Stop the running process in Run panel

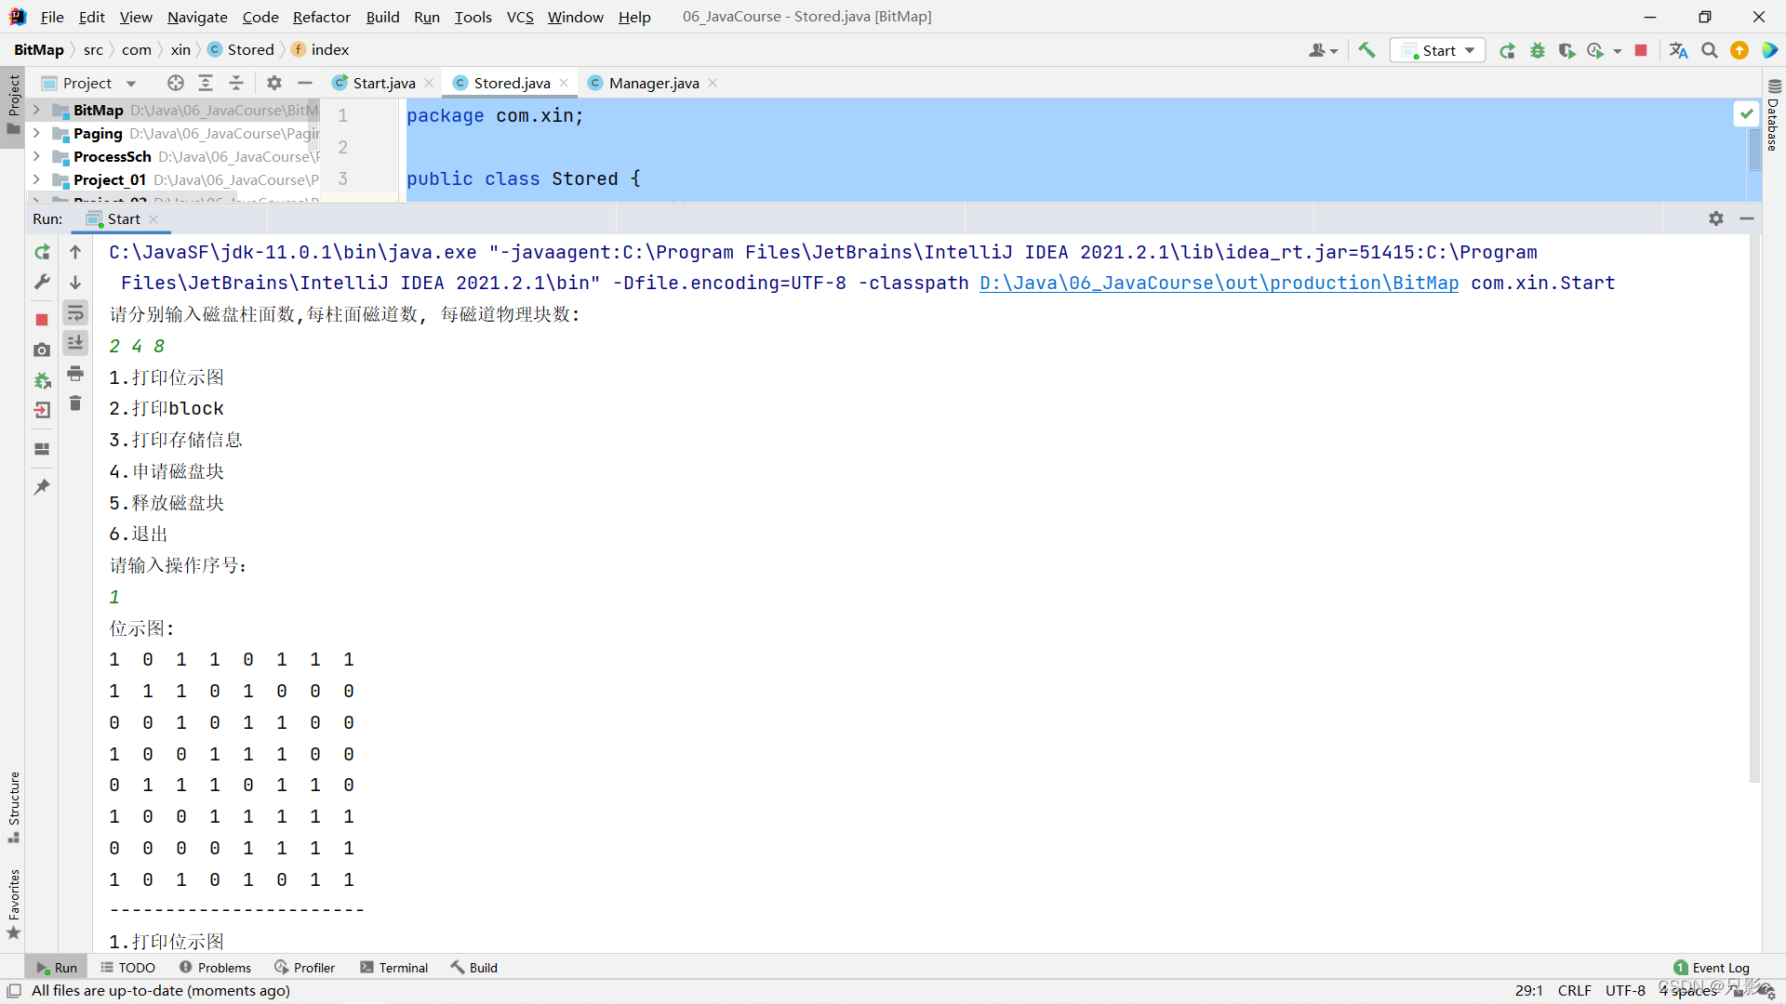(x=42, y=320)
